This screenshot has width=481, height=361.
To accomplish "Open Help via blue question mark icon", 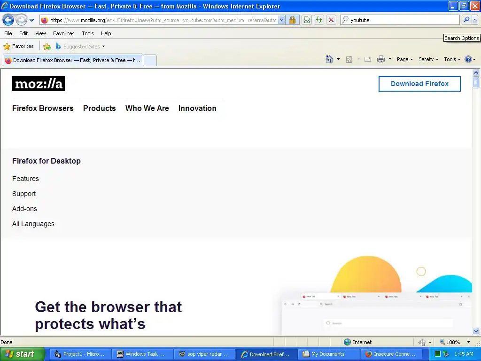I will [468, 59].
